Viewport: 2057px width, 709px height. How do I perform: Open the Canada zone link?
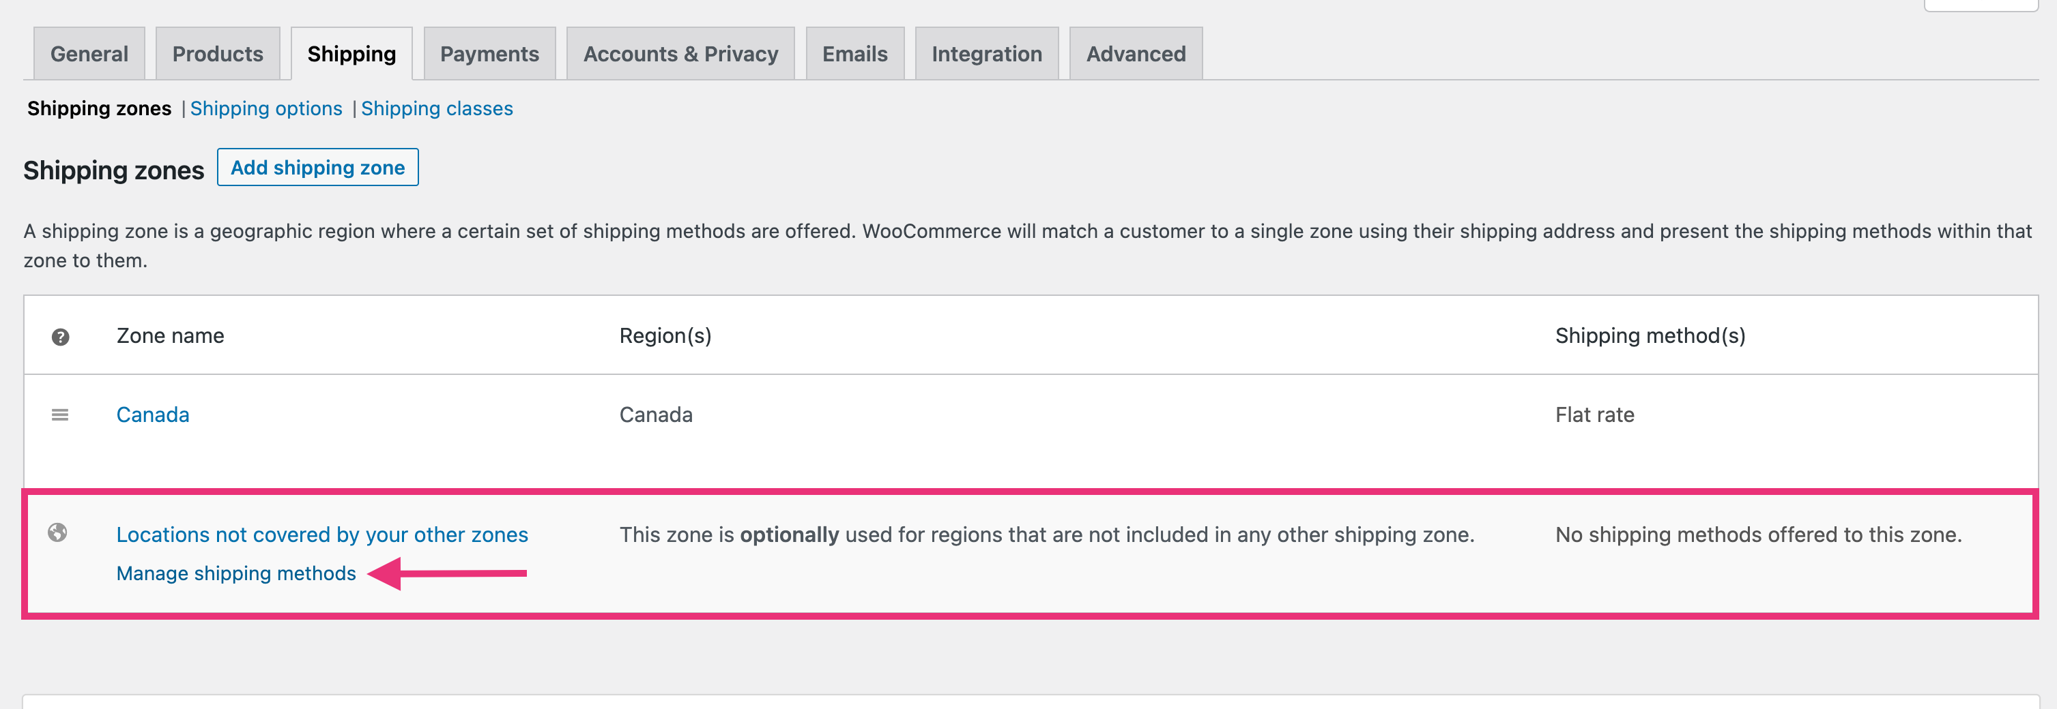click(152, 414)
